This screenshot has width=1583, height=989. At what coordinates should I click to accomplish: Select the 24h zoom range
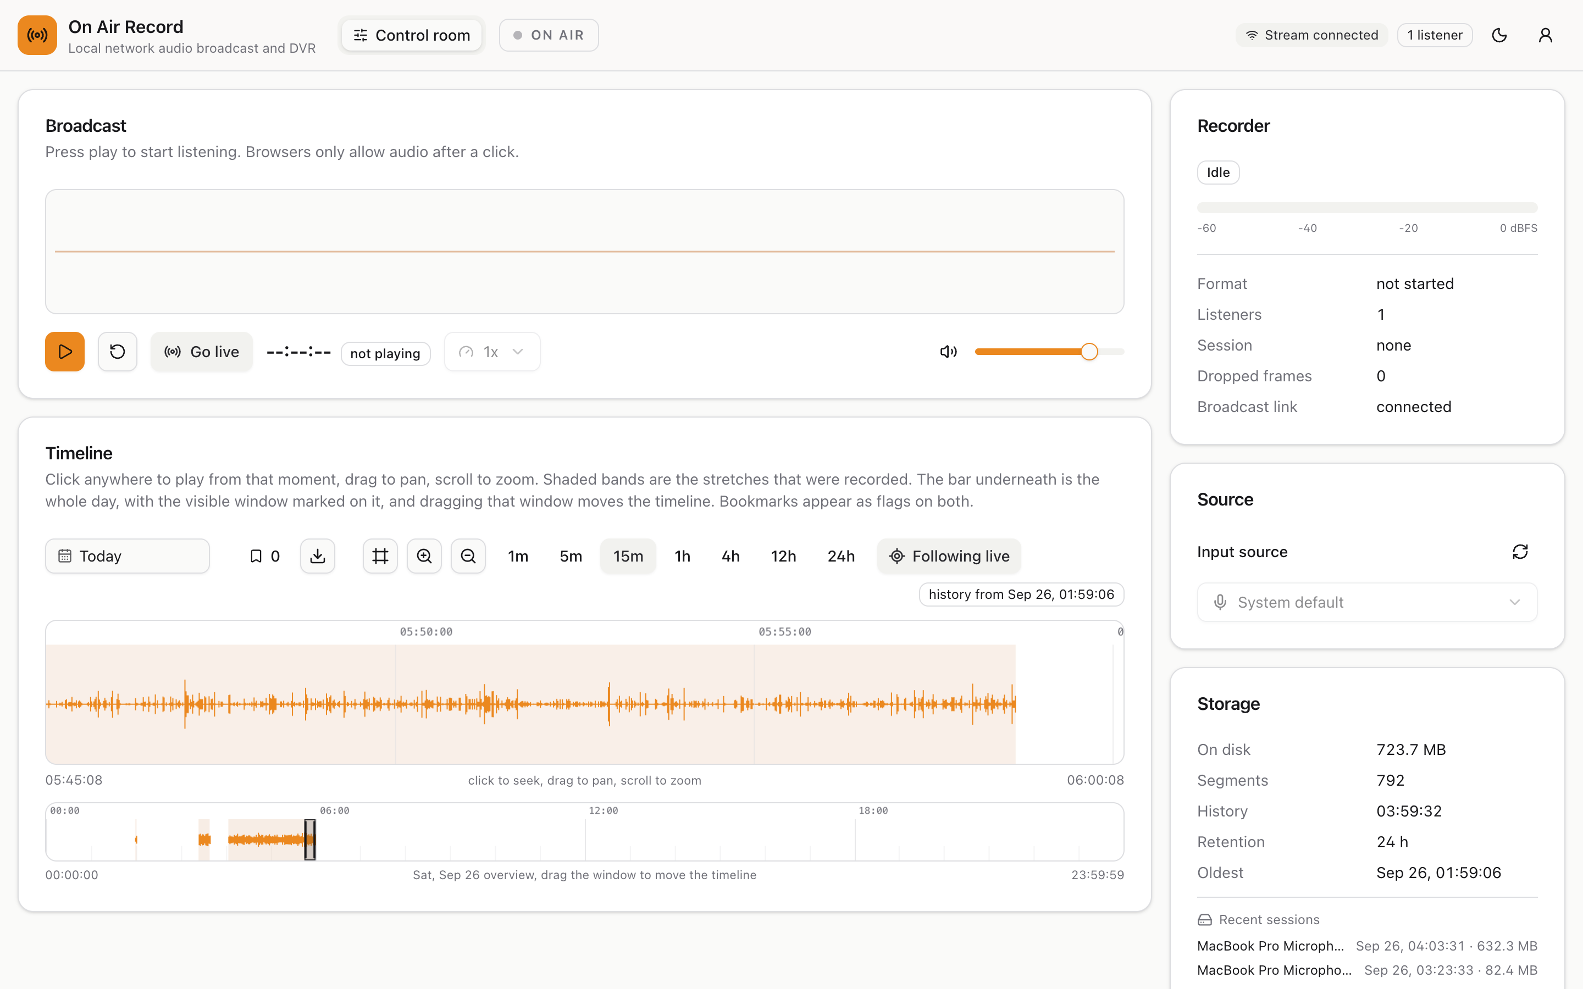(x=840, y=556)
